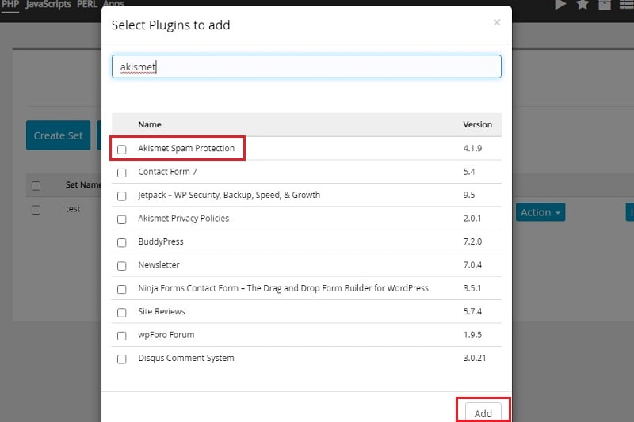Screen dimensions: 634x422
Task: Expand the Action dropdown for test set
Action: coord(540,212)
